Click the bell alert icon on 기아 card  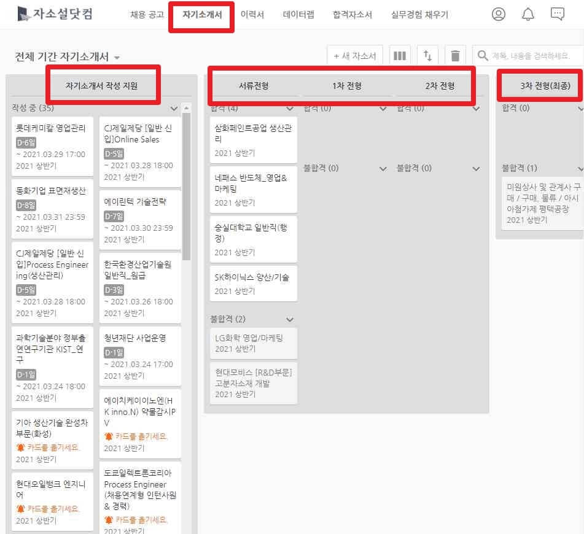click(x=20, y=447)
